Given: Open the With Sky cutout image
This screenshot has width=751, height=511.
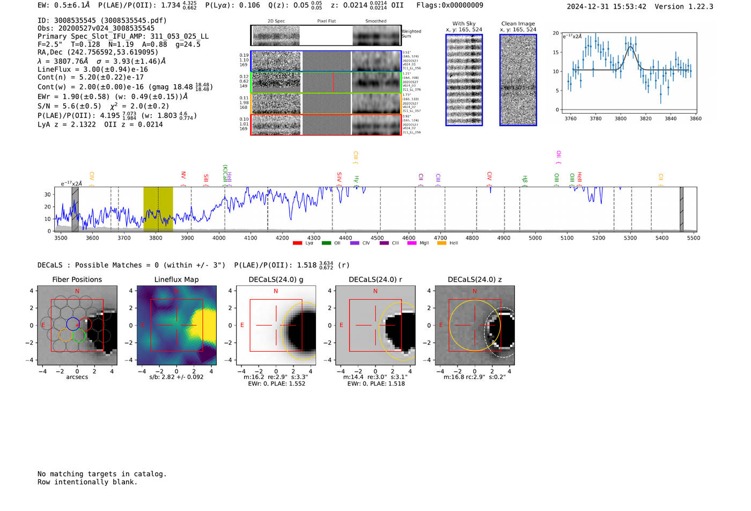Looking at the screenshot, I should tap(464, 80).
